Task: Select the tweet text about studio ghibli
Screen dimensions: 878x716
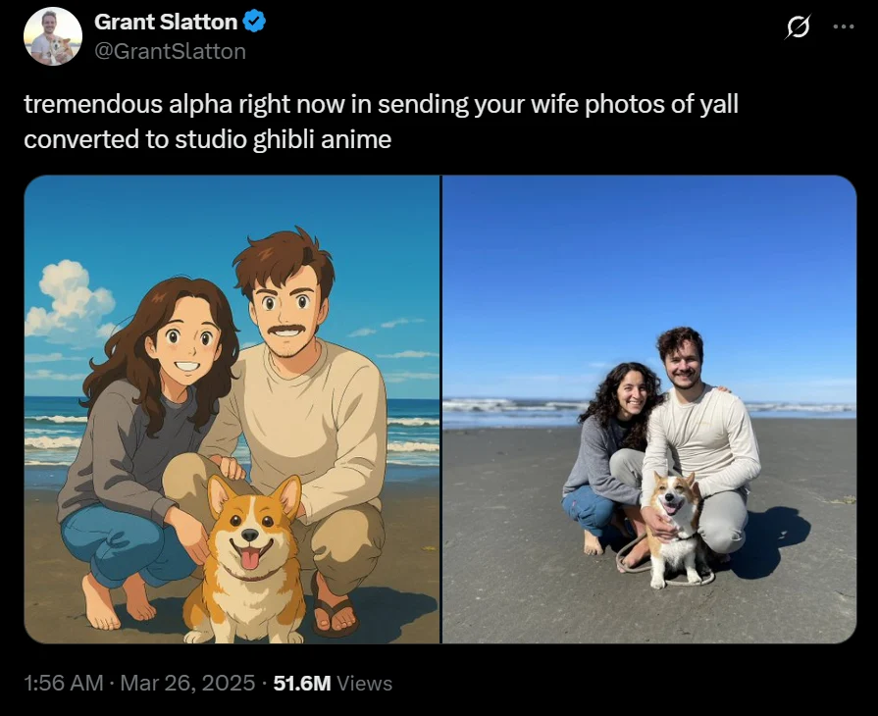Action: pyautogui.click(x=380, y=122)
